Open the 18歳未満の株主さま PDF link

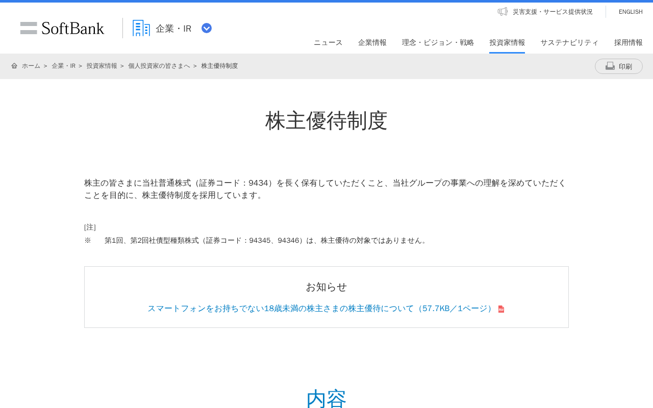pos(321,309)
